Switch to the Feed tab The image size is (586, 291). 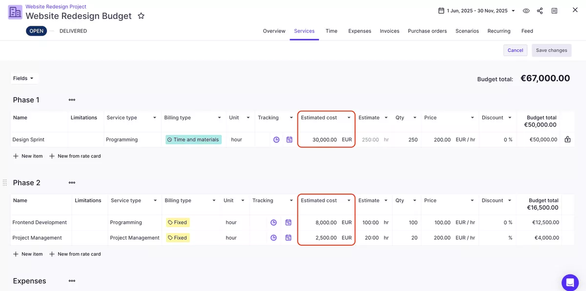[x=527, y=31]
